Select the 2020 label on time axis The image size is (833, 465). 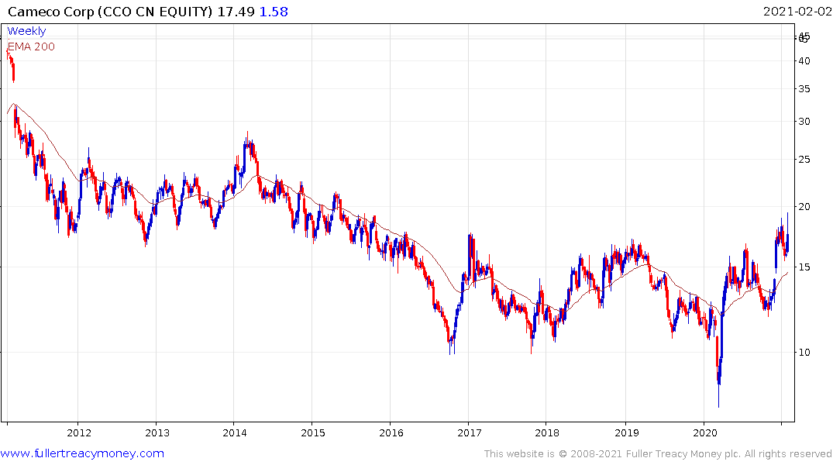pos(705,432)
